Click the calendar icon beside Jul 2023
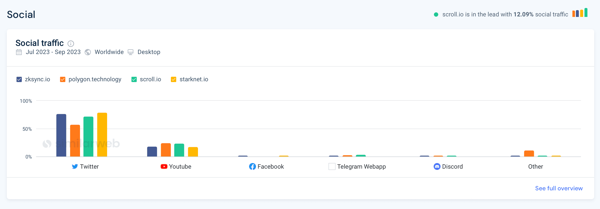This screenshot has height=209, width=600. (19, 52)
